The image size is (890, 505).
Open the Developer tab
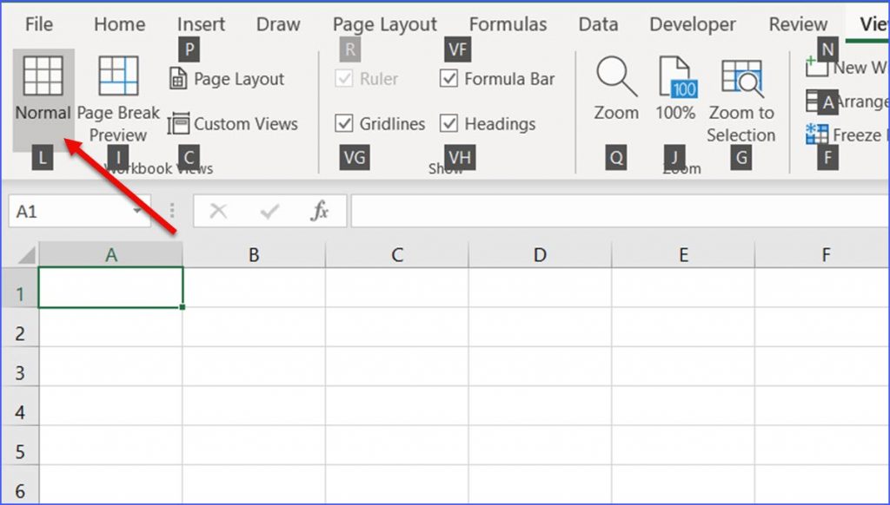click(x=693, y=24)
